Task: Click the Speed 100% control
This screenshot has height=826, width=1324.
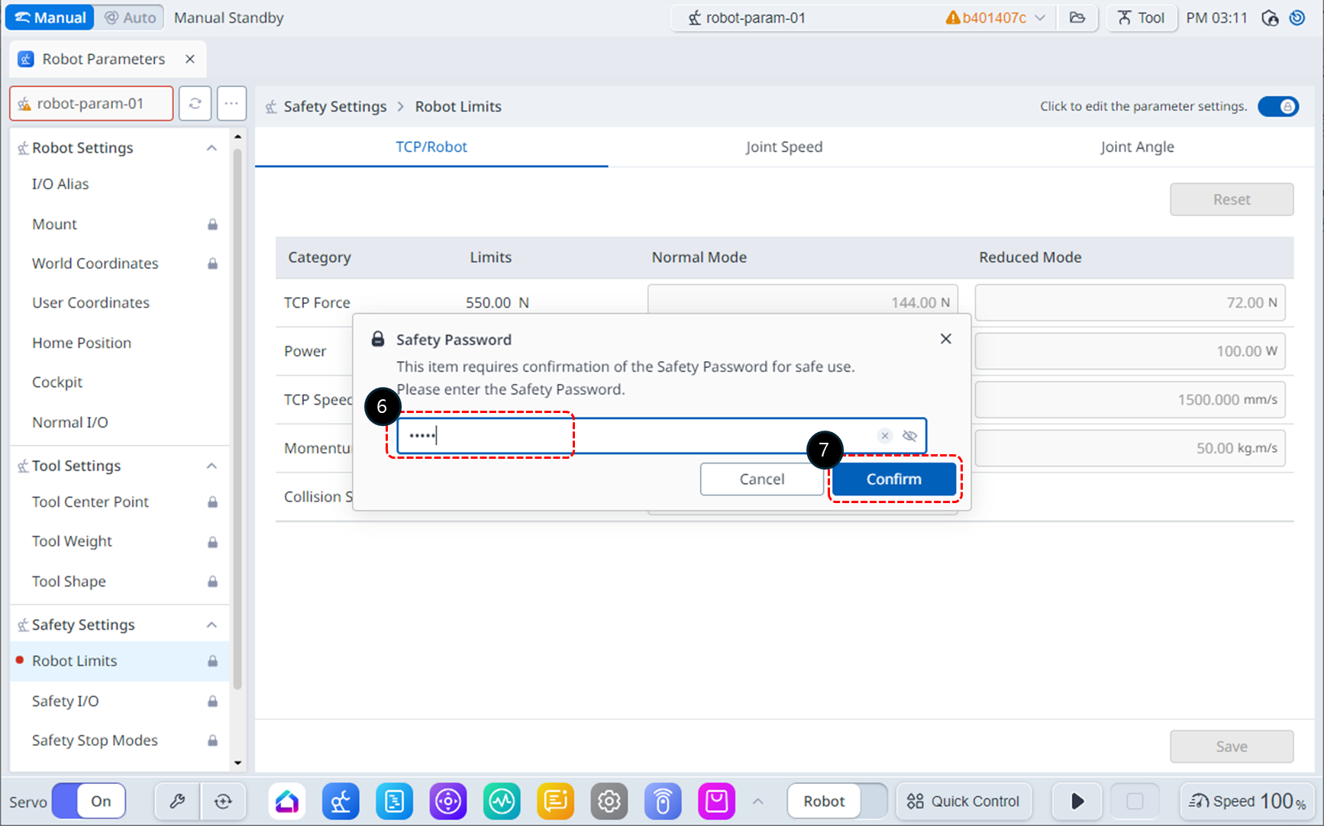Action: 1247,801
